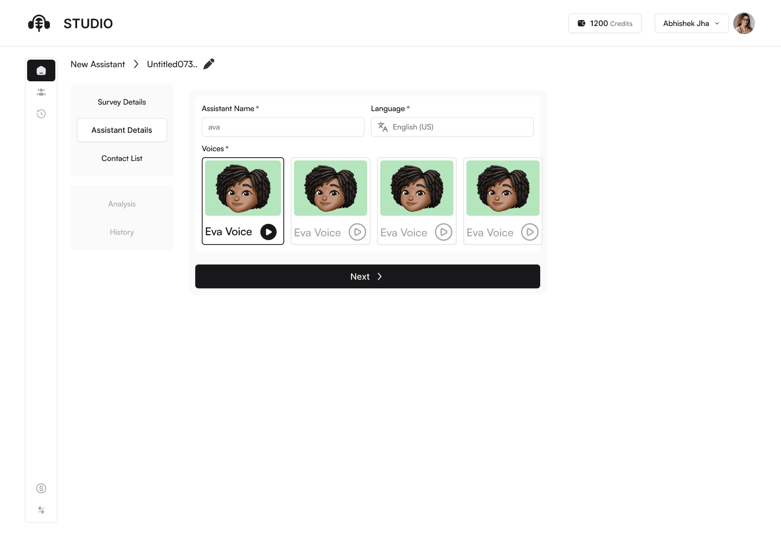Select the fourth Eva Voice avatar card
This screenshot has width=781, height=555.
pos(503,201)
